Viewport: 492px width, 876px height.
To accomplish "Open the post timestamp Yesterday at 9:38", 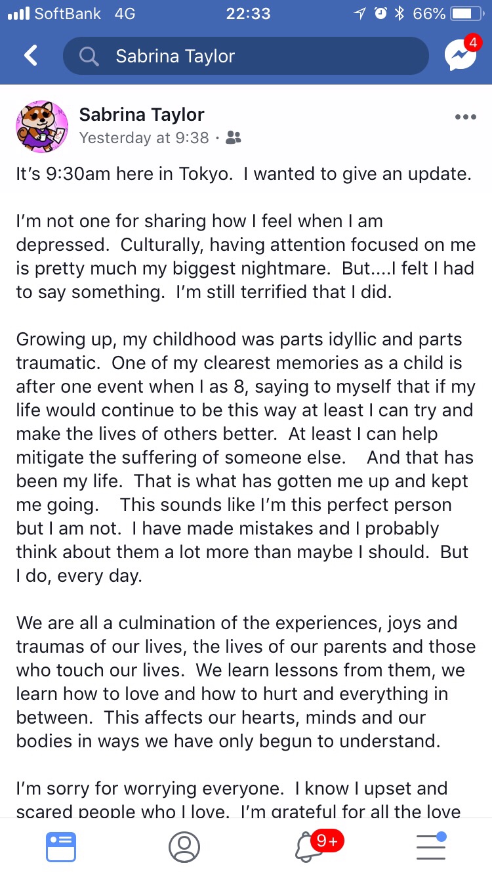I will click(144, 138).
